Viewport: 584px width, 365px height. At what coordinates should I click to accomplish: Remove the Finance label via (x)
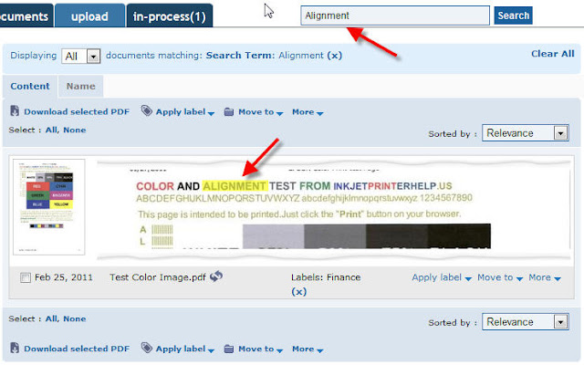click(x=298, y=291)
